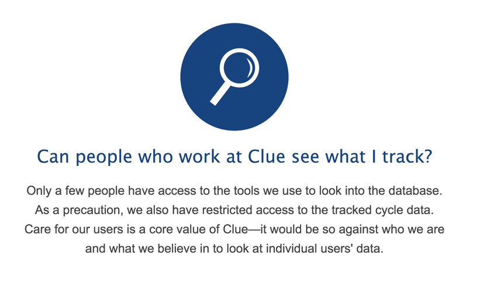
Task: Click inside the magnifying glass lens
Action: pos(239,68)
